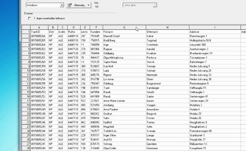Click customer number '223921'
Image resolution: width=246 pixels, height=151 pixels.
pos(95,101)
